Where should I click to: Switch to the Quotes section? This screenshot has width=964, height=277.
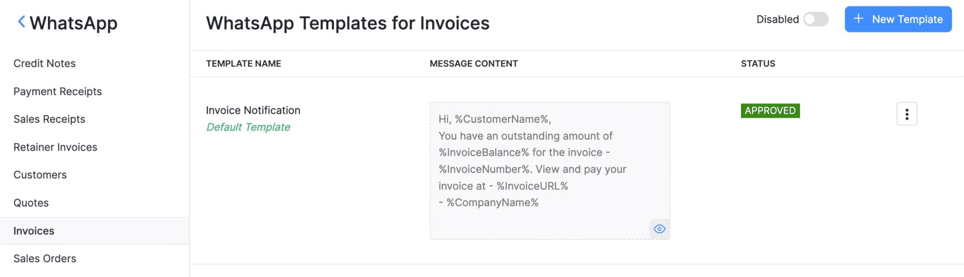click(31, 203)
